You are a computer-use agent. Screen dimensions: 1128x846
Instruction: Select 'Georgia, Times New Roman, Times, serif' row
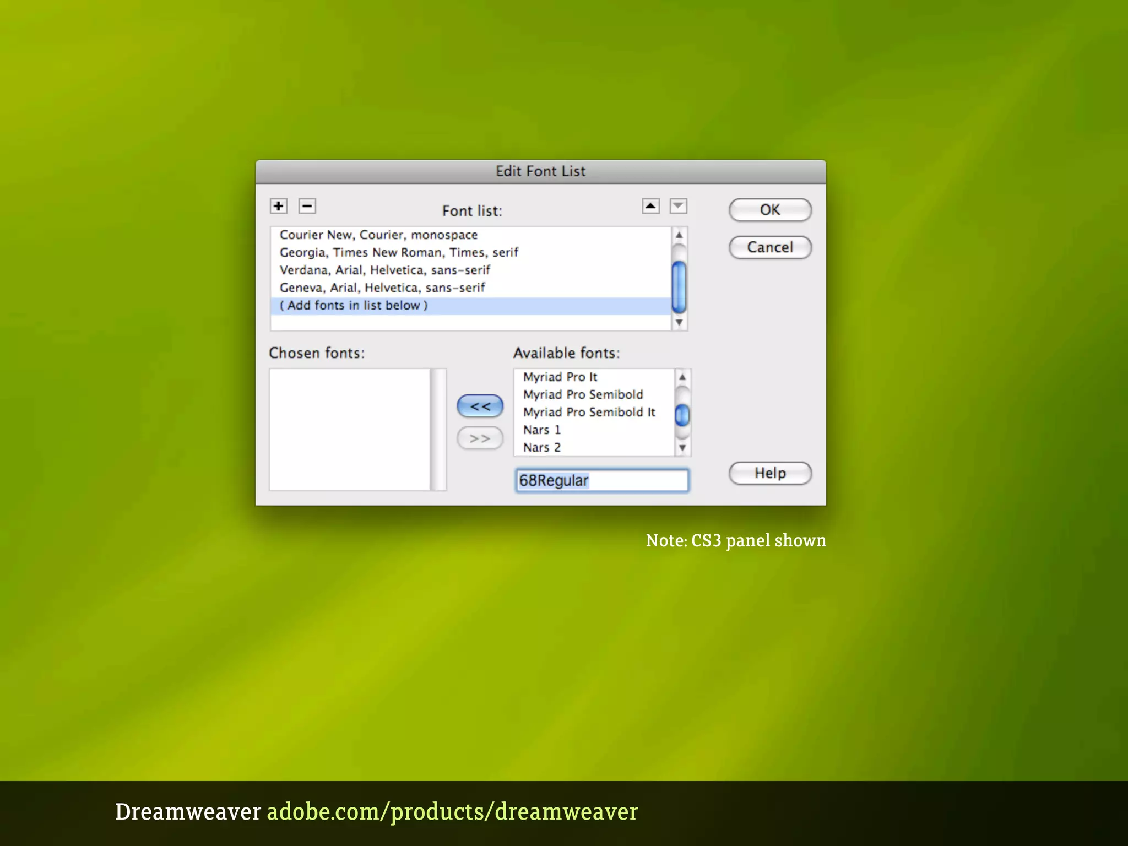(471, 252)
